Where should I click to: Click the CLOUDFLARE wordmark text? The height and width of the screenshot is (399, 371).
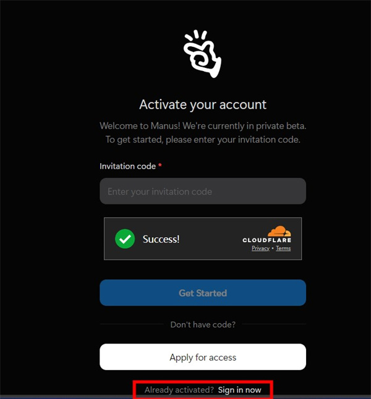point(267,240)
